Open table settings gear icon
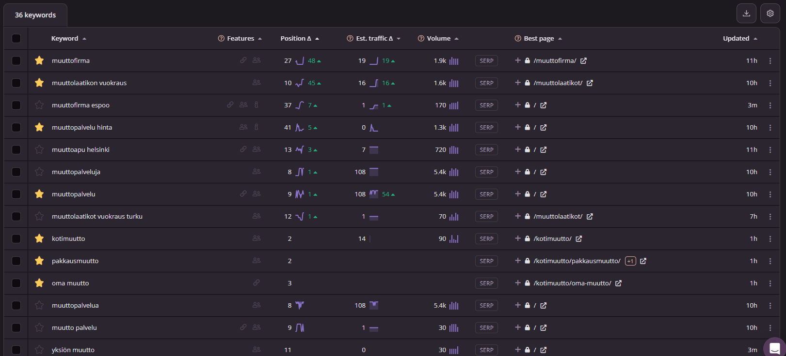This screenshot has width=786, height=356. tap(770, 14)
